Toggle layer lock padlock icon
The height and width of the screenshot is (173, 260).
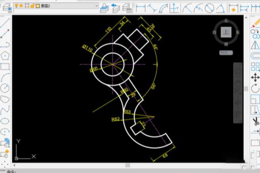(x=32, y=6)
